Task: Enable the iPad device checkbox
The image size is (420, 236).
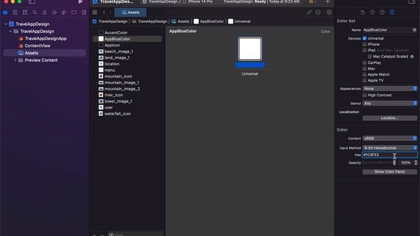Action: 365,50
